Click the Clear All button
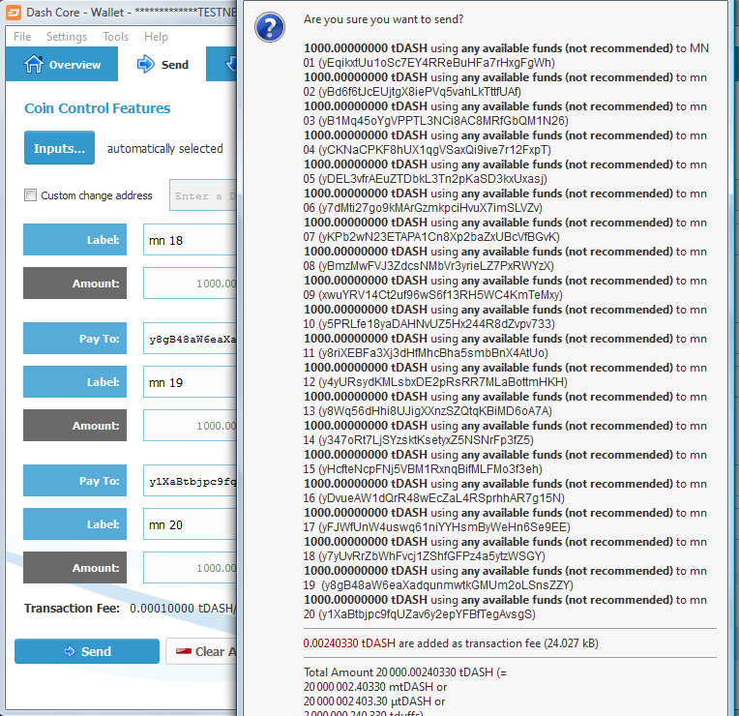The width and height of the screenshot is (739, 716). point(201,651)
